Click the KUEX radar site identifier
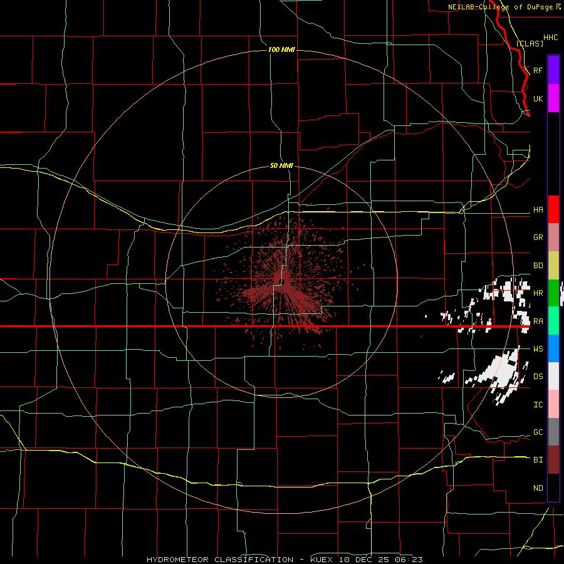 [321, 560]
